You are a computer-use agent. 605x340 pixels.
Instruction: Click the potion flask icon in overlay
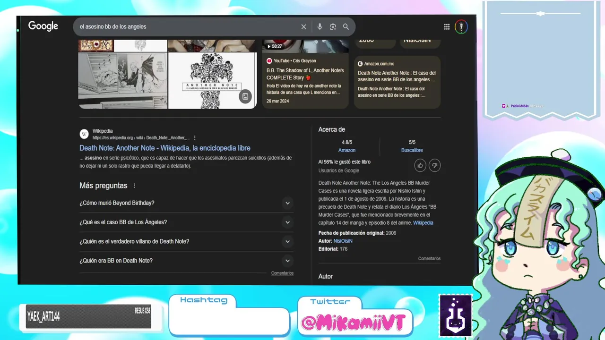tap(456, 315)
